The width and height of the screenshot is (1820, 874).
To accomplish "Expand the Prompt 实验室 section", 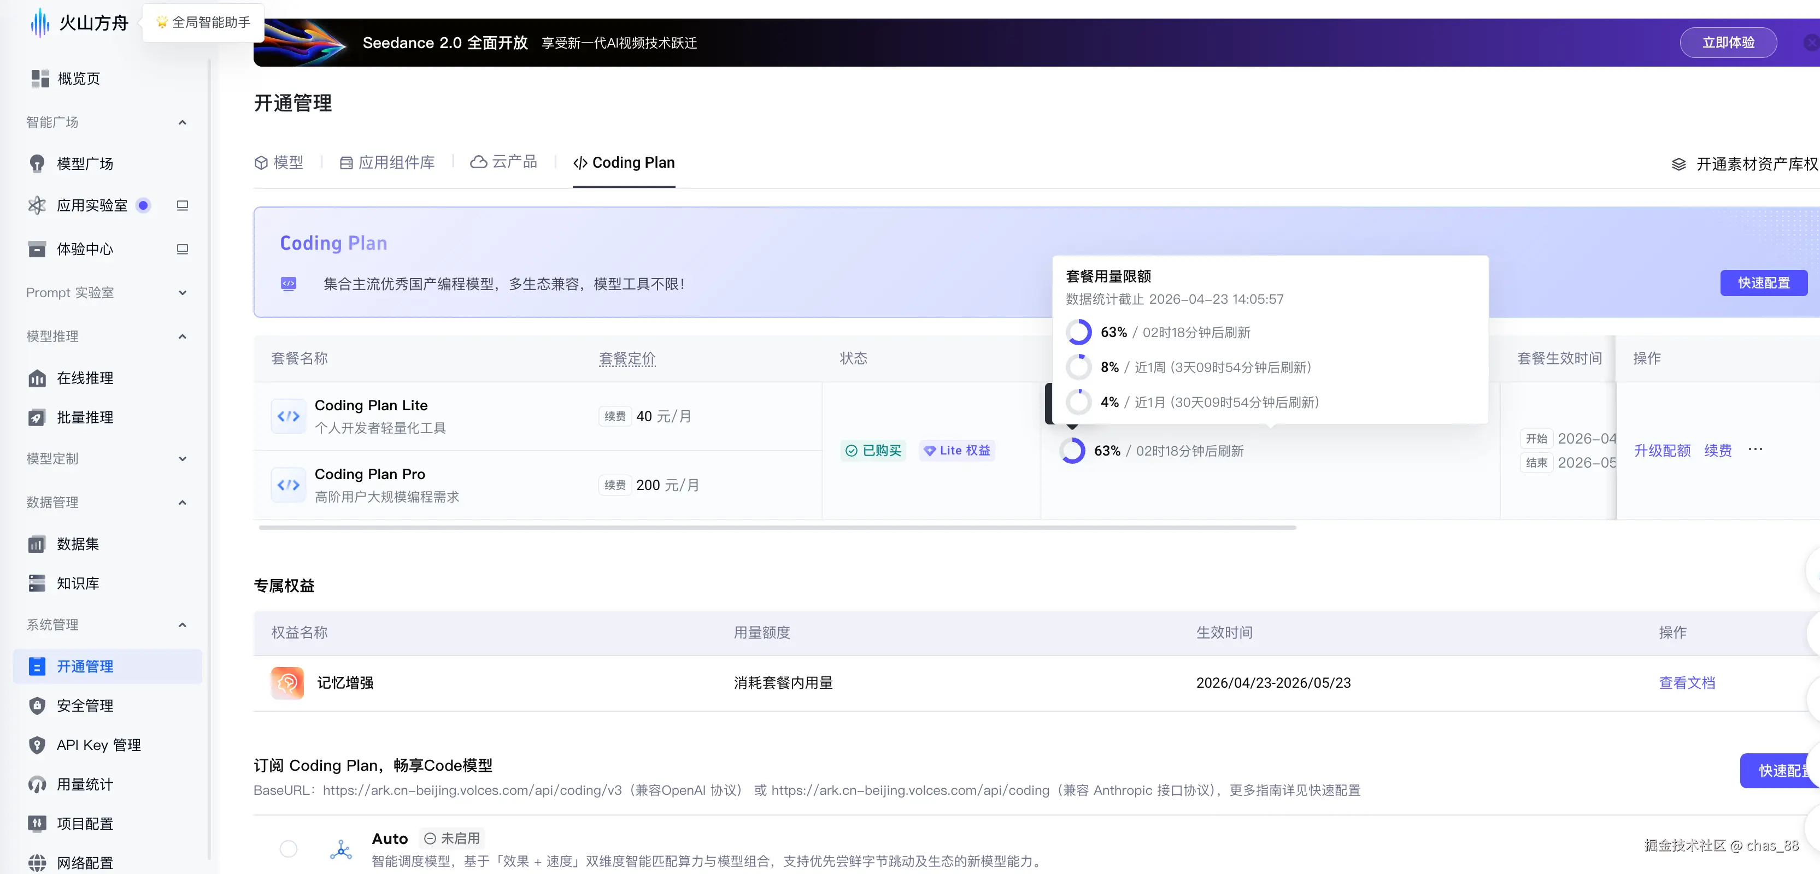I will pyautogui.click(x=183, y=293).
